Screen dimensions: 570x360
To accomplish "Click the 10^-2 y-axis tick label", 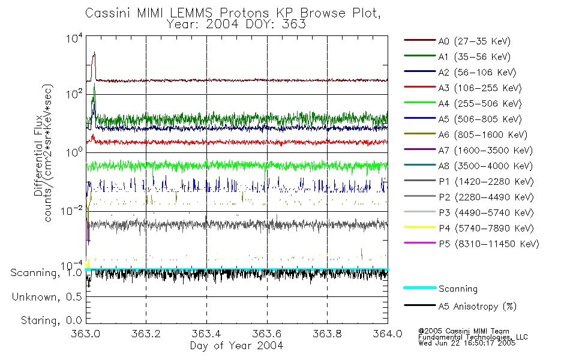I will click(x=72, y=210).
